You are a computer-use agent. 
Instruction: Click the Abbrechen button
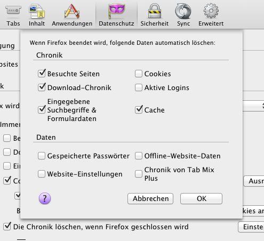click(x=150, y=198)
